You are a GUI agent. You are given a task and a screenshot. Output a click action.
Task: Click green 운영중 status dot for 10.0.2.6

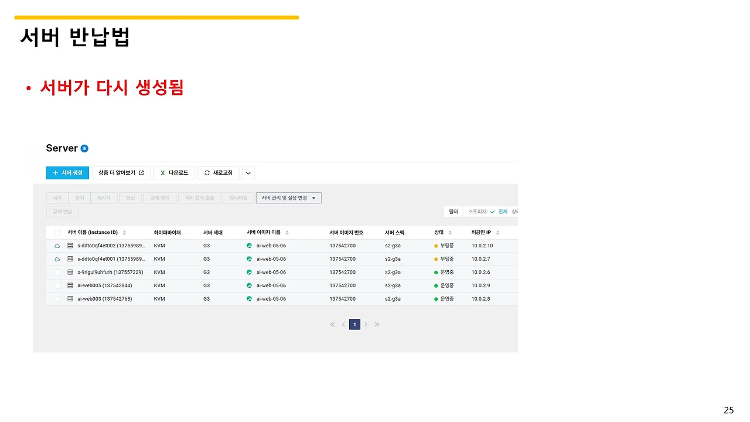click(x=436, y=273)
